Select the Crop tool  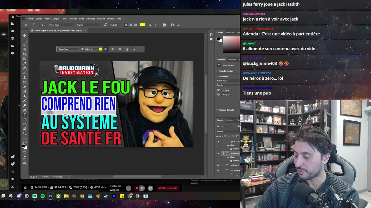pos(25,54)
